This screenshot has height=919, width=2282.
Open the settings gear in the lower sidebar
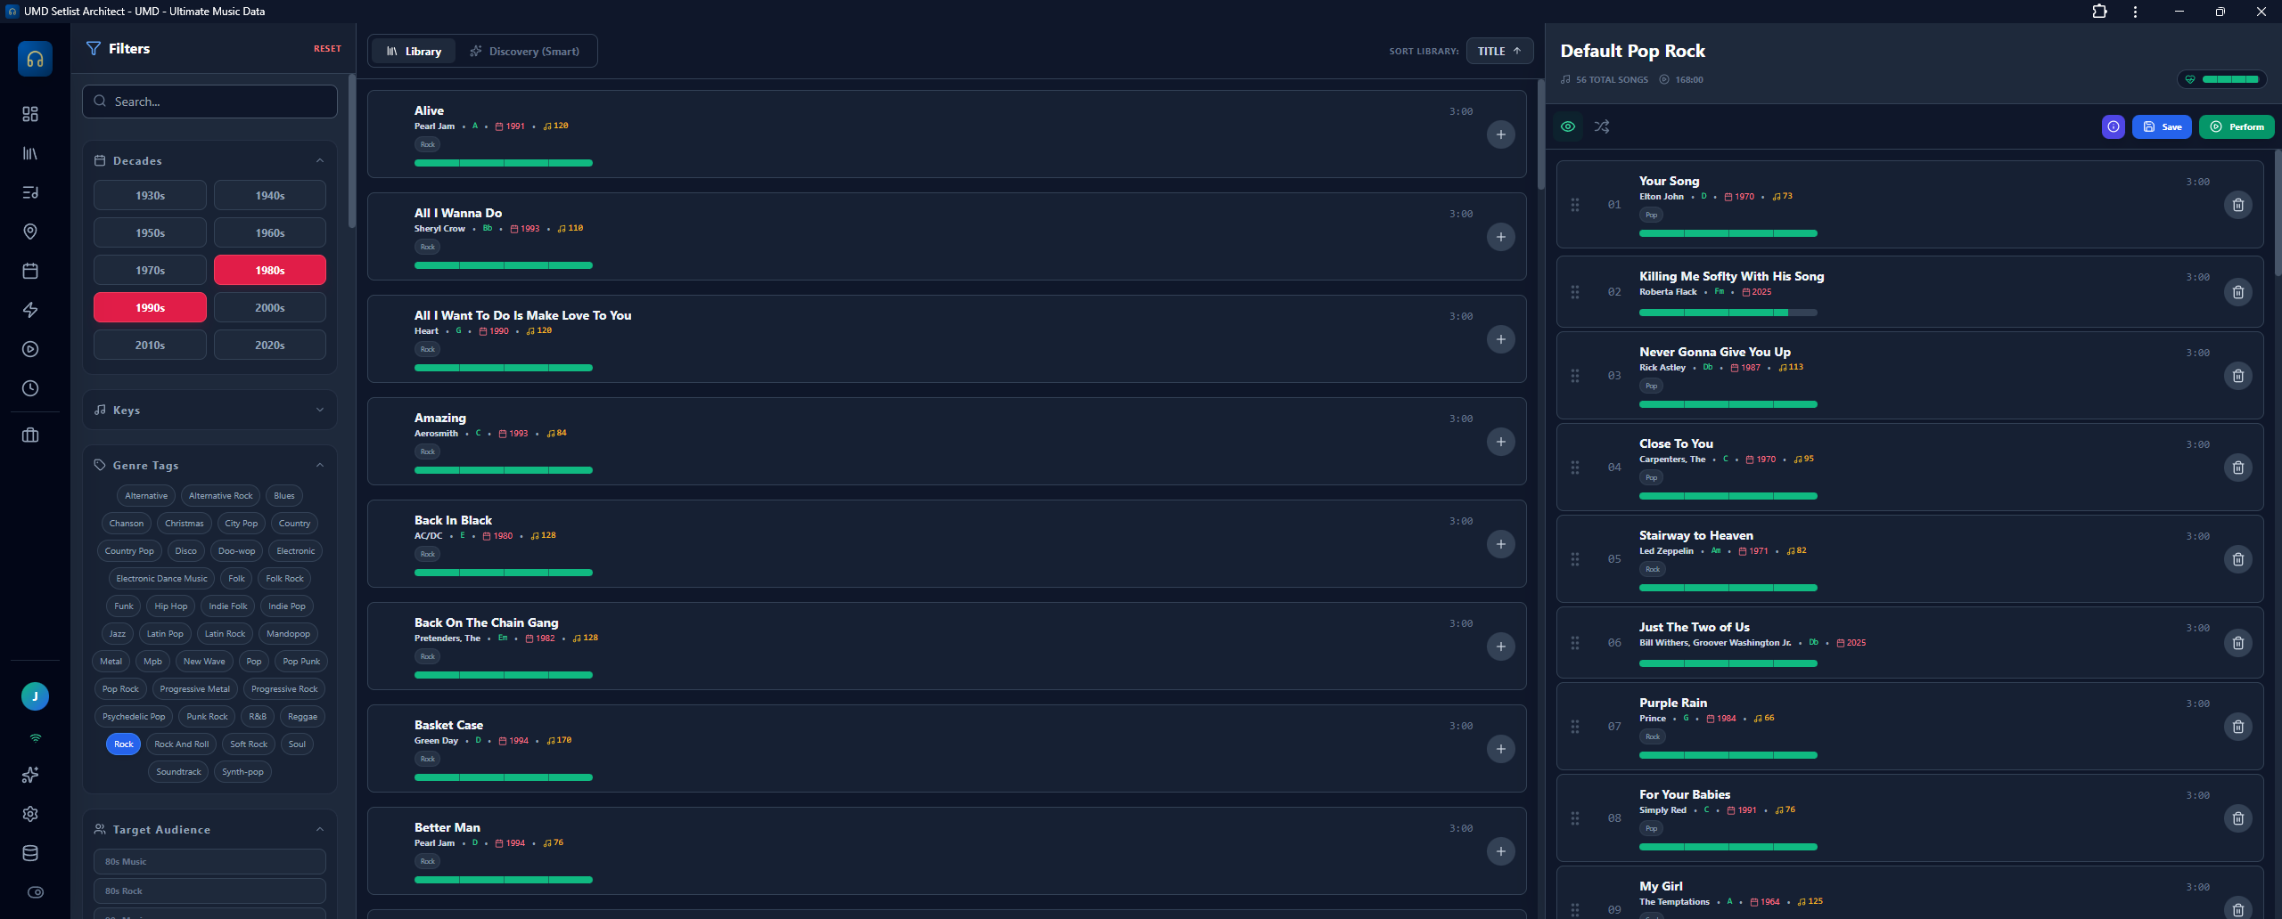[x=30, y=814]
